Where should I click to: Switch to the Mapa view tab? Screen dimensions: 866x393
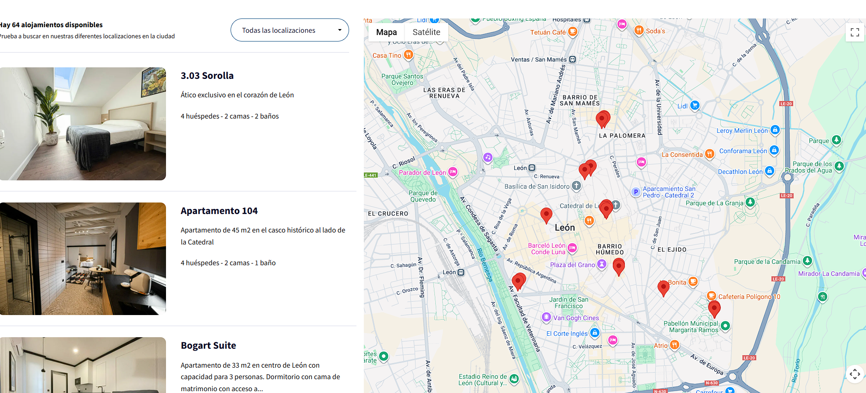click(386, 32)
